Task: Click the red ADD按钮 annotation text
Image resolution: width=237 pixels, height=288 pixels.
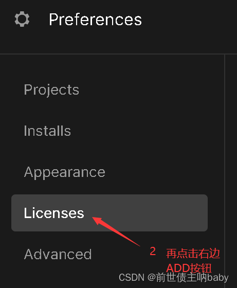Action: click(189, 268)
